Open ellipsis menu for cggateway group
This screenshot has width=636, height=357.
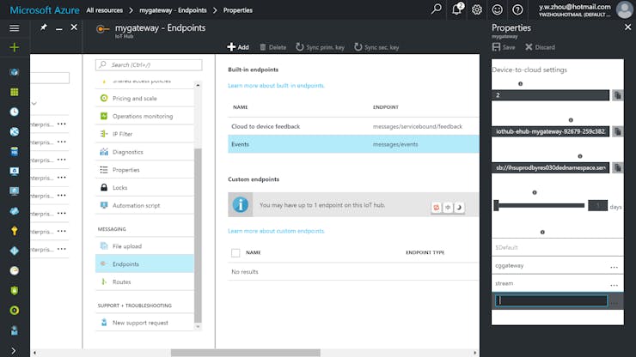pos(614,266)
